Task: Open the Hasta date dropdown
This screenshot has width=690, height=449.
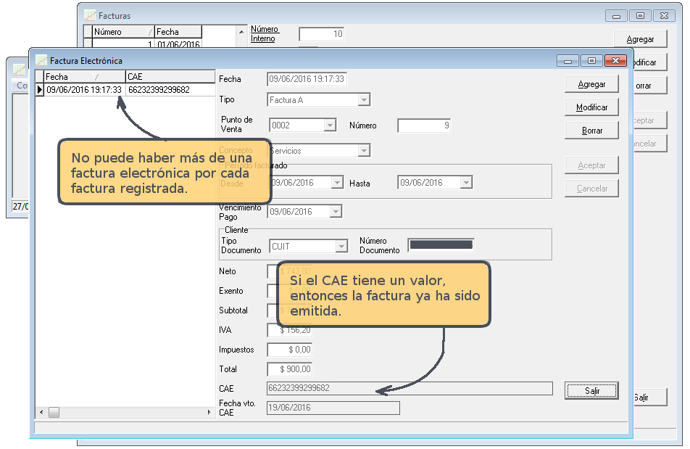Action: click(465, 183)
